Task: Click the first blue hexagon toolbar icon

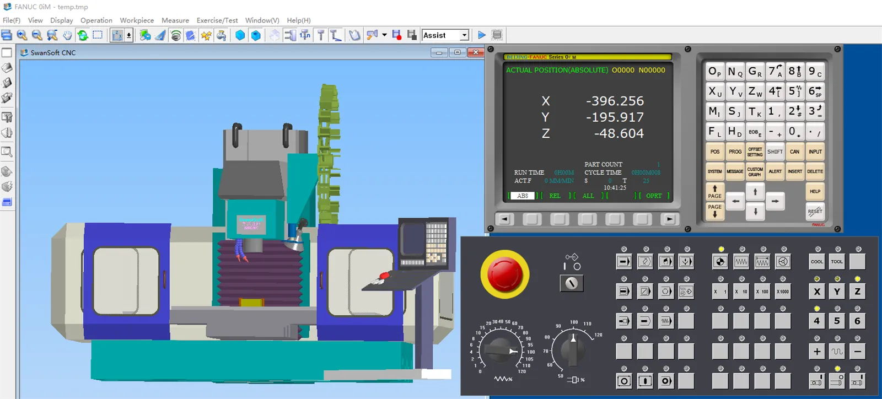Action: tap(240, 35)
